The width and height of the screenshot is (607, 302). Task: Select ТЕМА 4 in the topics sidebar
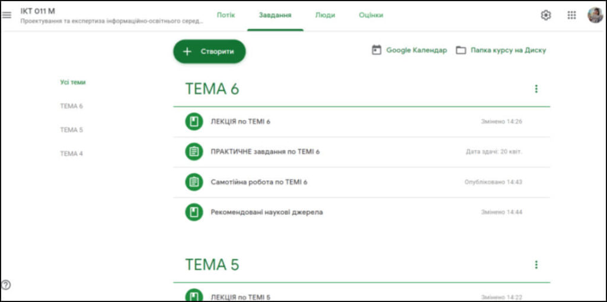71,153
